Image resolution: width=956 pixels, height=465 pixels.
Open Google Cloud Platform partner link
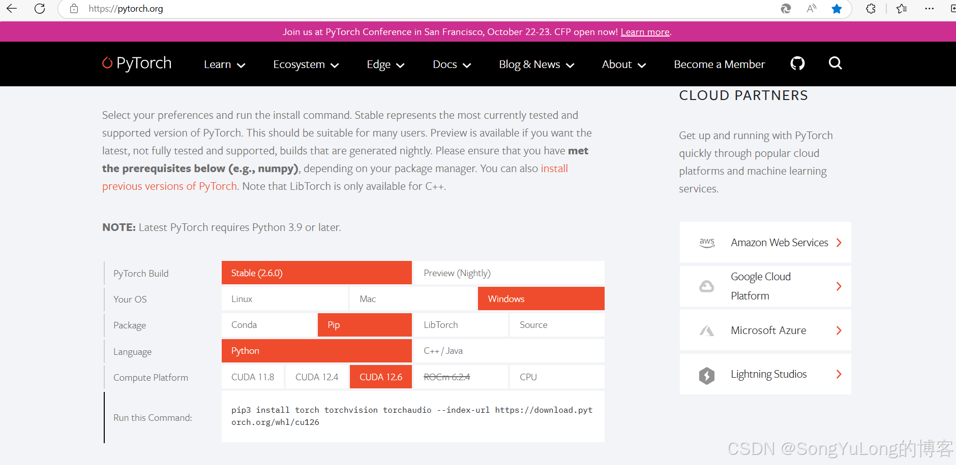765,286
